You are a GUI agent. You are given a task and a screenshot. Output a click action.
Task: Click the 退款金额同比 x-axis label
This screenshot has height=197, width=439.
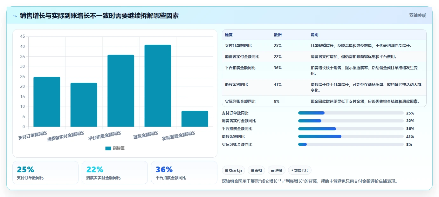tap(146, 135)
